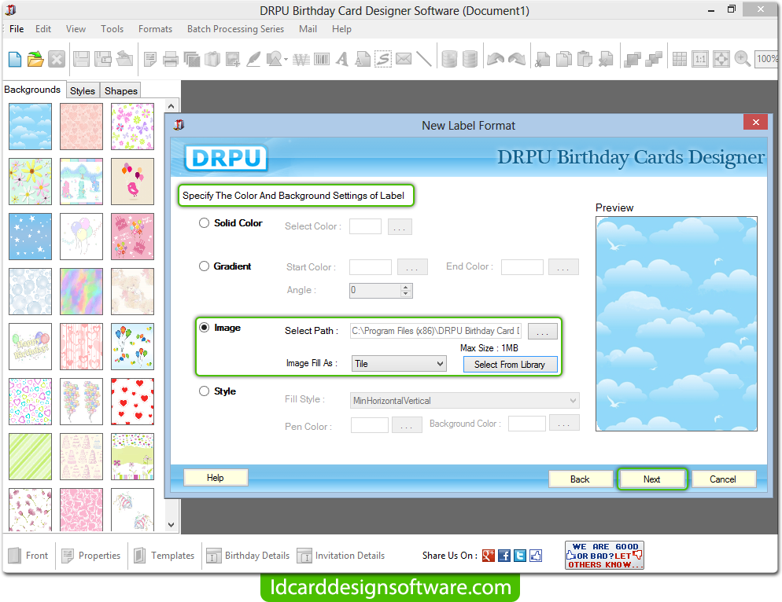The width and height of the screenshot is (782, 602).
Task: Select the Line drawing tool
Action: [422, 58]
